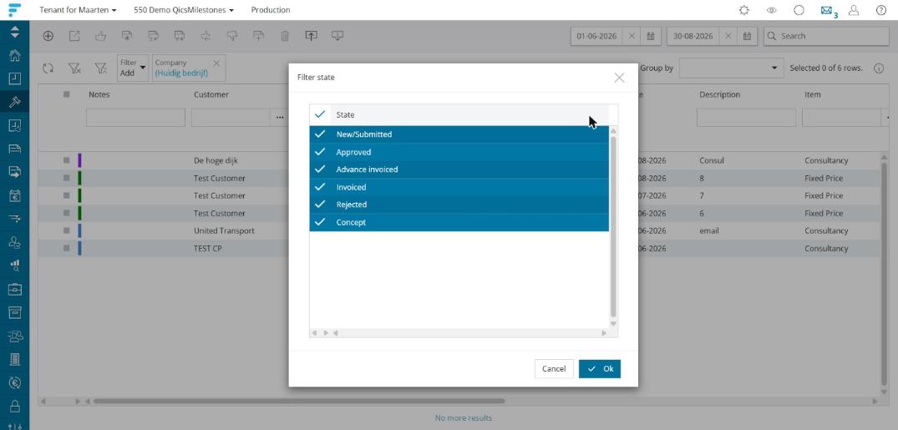Clear the 30-08-2026 end date
The image size is (898, 430).
728,36
